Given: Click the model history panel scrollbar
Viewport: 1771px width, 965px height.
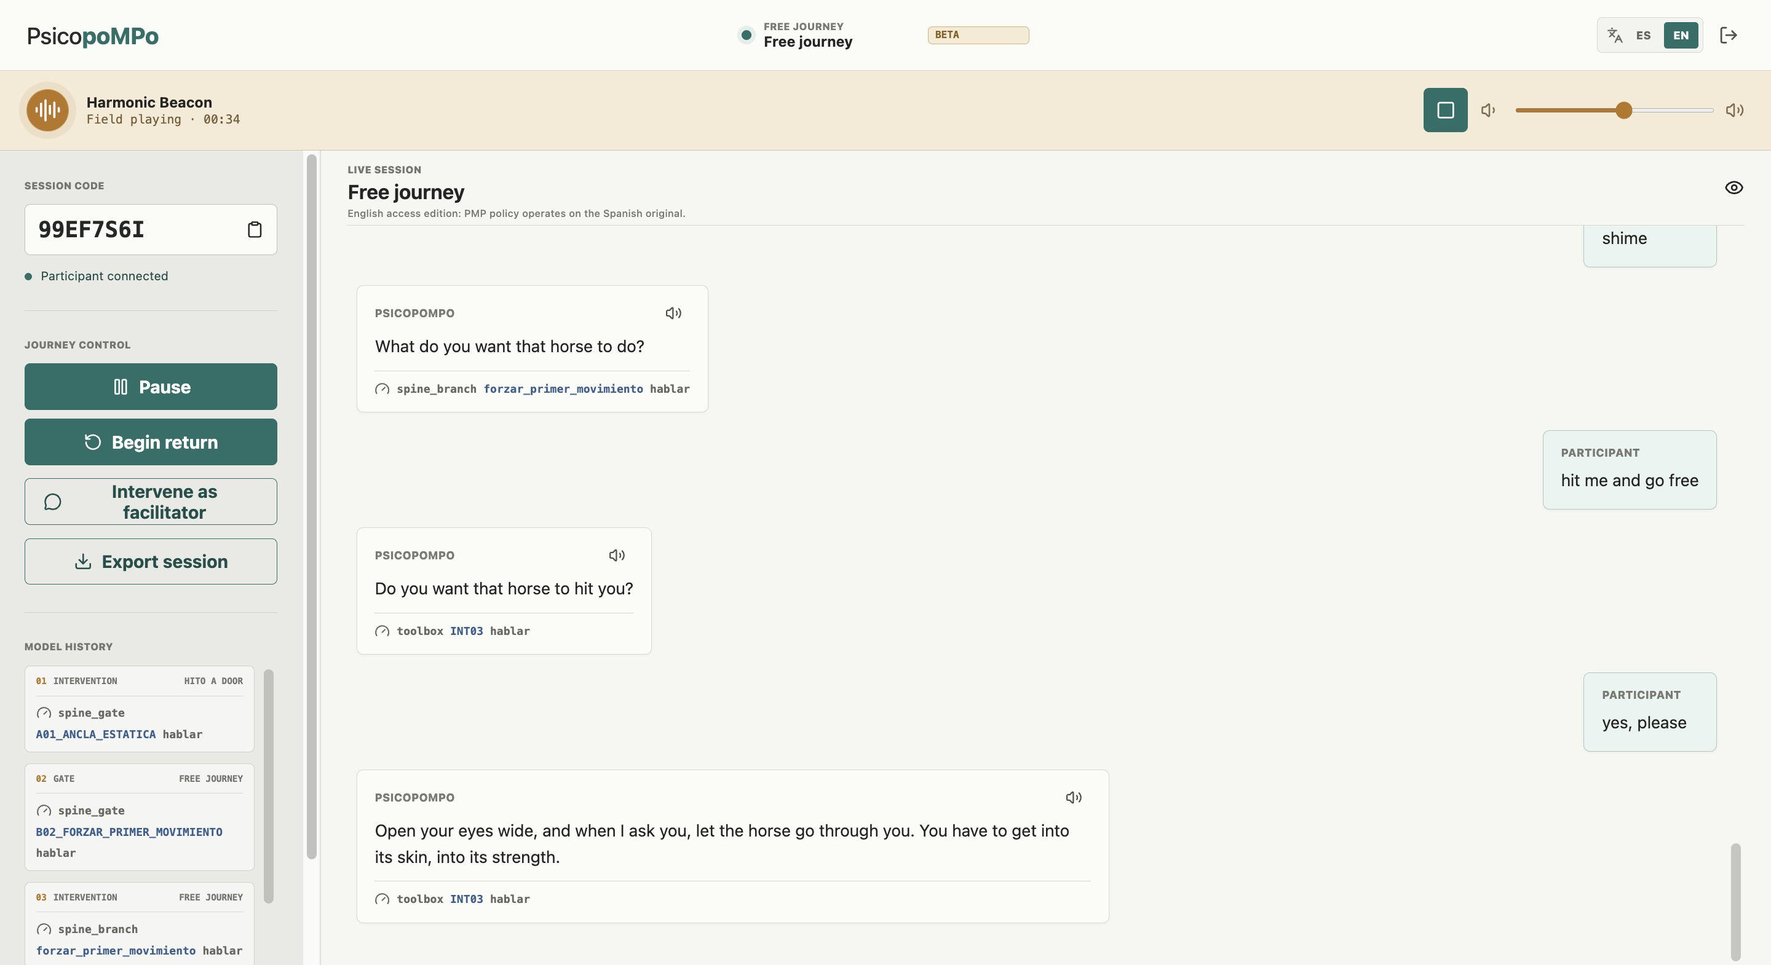Looking at the screenshot, I should point(269,786).
